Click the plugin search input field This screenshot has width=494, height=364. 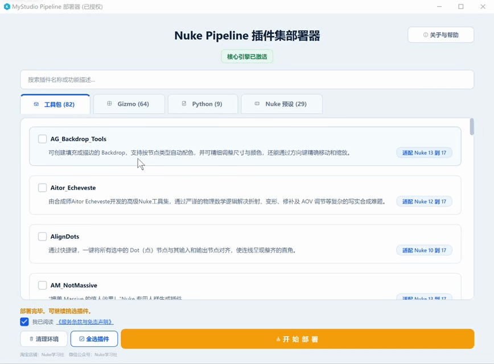pyautogui.click(x=247, y=80)
